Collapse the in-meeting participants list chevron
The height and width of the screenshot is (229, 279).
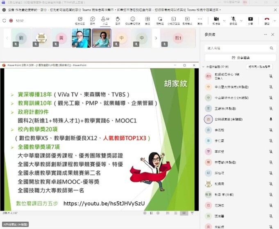[x=203, y=67]
